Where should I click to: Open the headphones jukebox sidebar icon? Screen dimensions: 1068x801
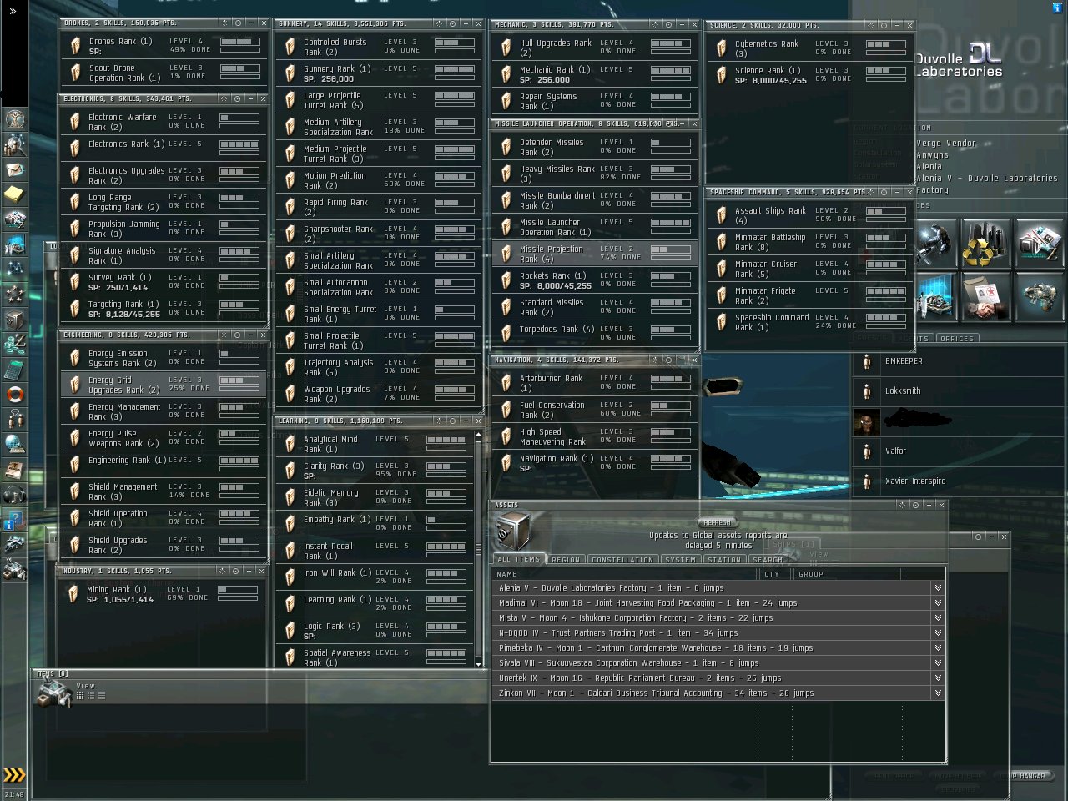click(15, 495)
